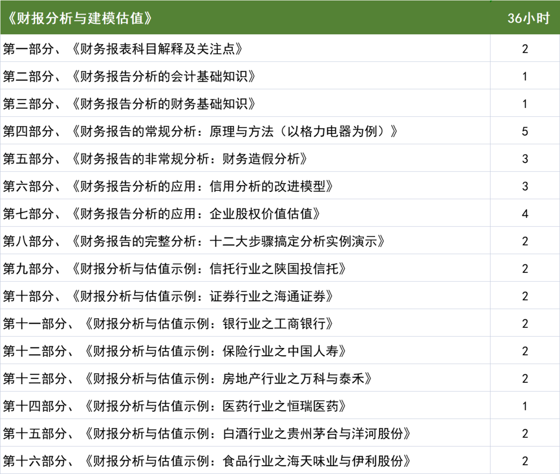Select the hours cell 3 for 第五部分
Image resolution: width=560 pixels, height=474 pixels.
point(525,158)
